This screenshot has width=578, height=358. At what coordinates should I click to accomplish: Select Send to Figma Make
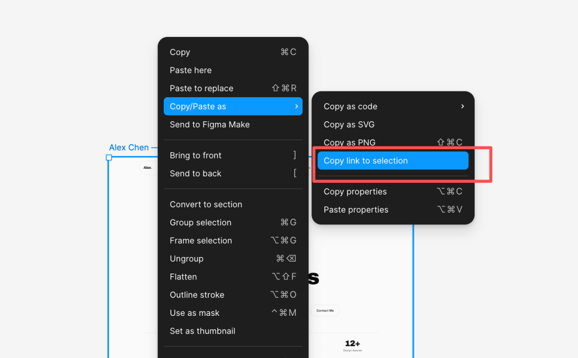click(233, 124)
